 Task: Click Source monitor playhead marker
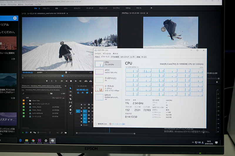62,76
